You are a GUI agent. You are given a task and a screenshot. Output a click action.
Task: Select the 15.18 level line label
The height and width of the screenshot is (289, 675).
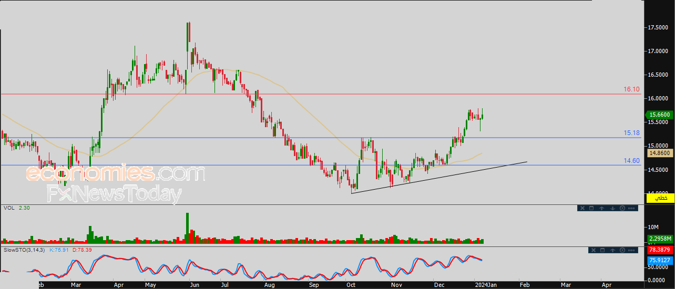point(631,133)
